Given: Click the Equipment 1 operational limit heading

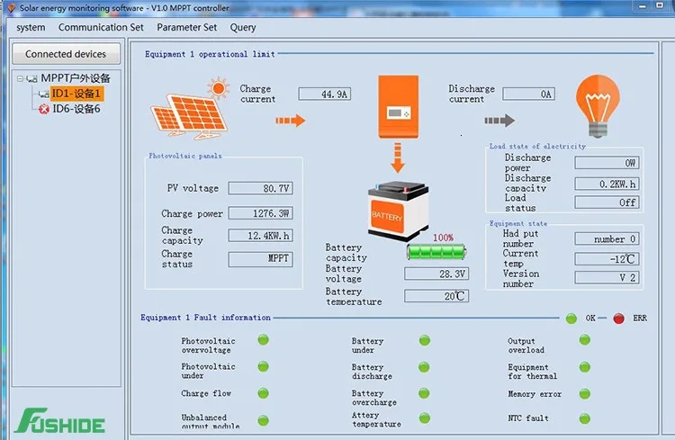Looking at the screenshot, I should tap(210, 54).
